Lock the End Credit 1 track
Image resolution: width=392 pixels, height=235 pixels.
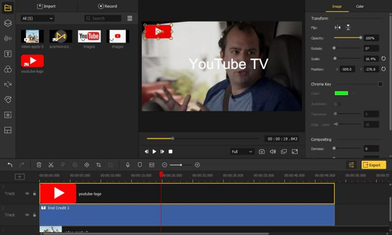pos(34,215)
